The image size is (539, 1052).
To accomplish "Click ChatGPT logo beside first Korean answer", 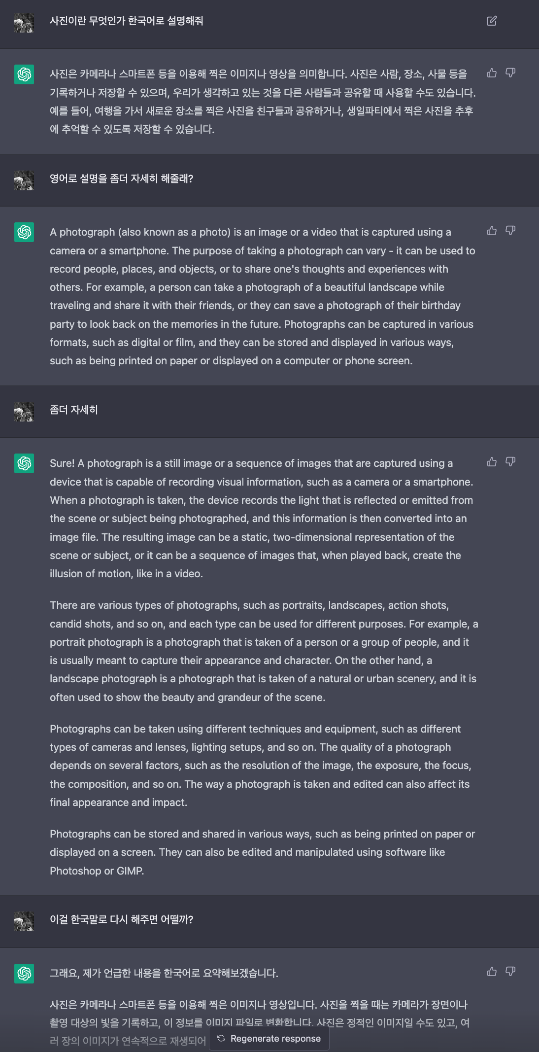I will [x=24, y=74].
